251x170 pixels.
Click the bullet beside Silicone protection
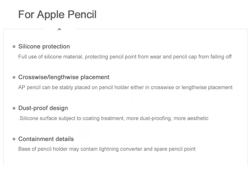tap(14, 47)
